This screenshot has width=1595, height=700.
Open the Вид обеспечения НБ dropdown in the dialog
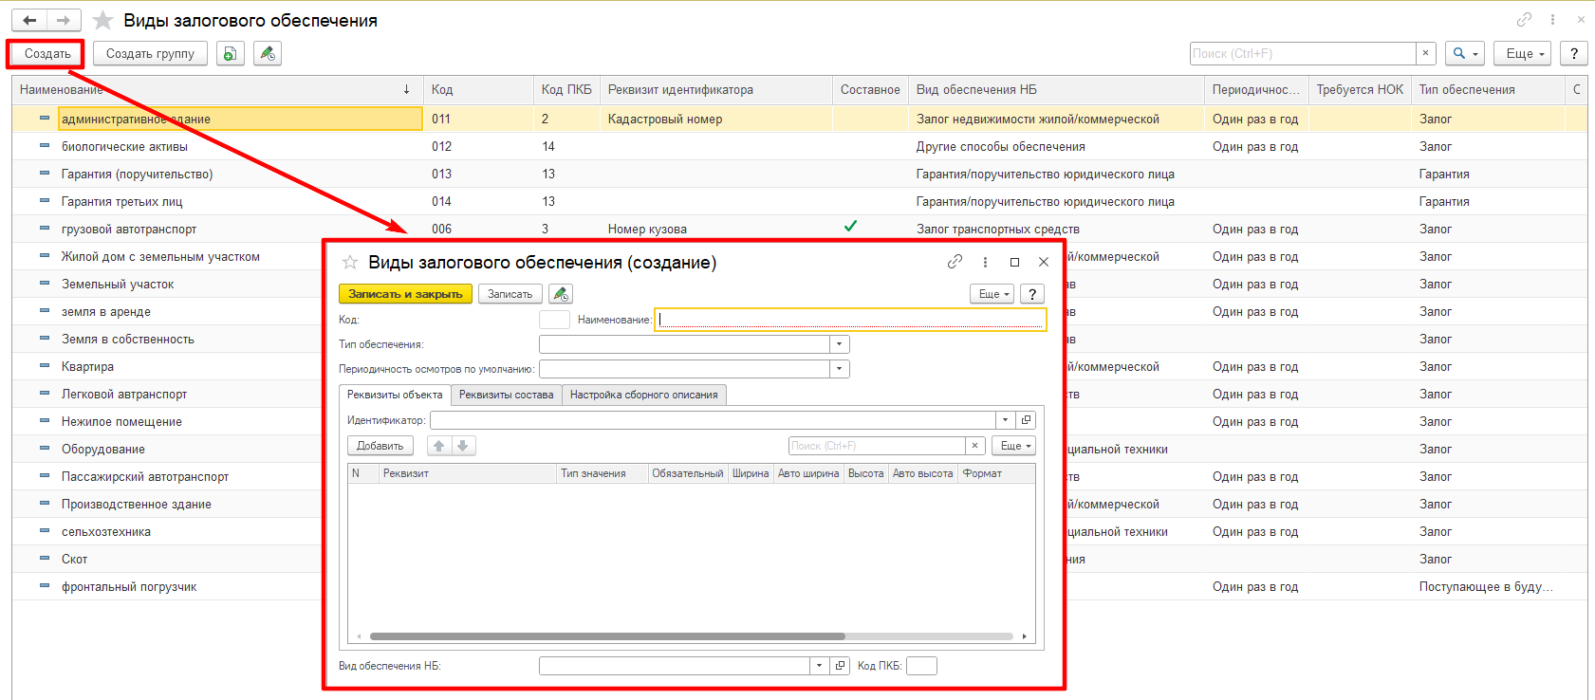coord(820,666)
